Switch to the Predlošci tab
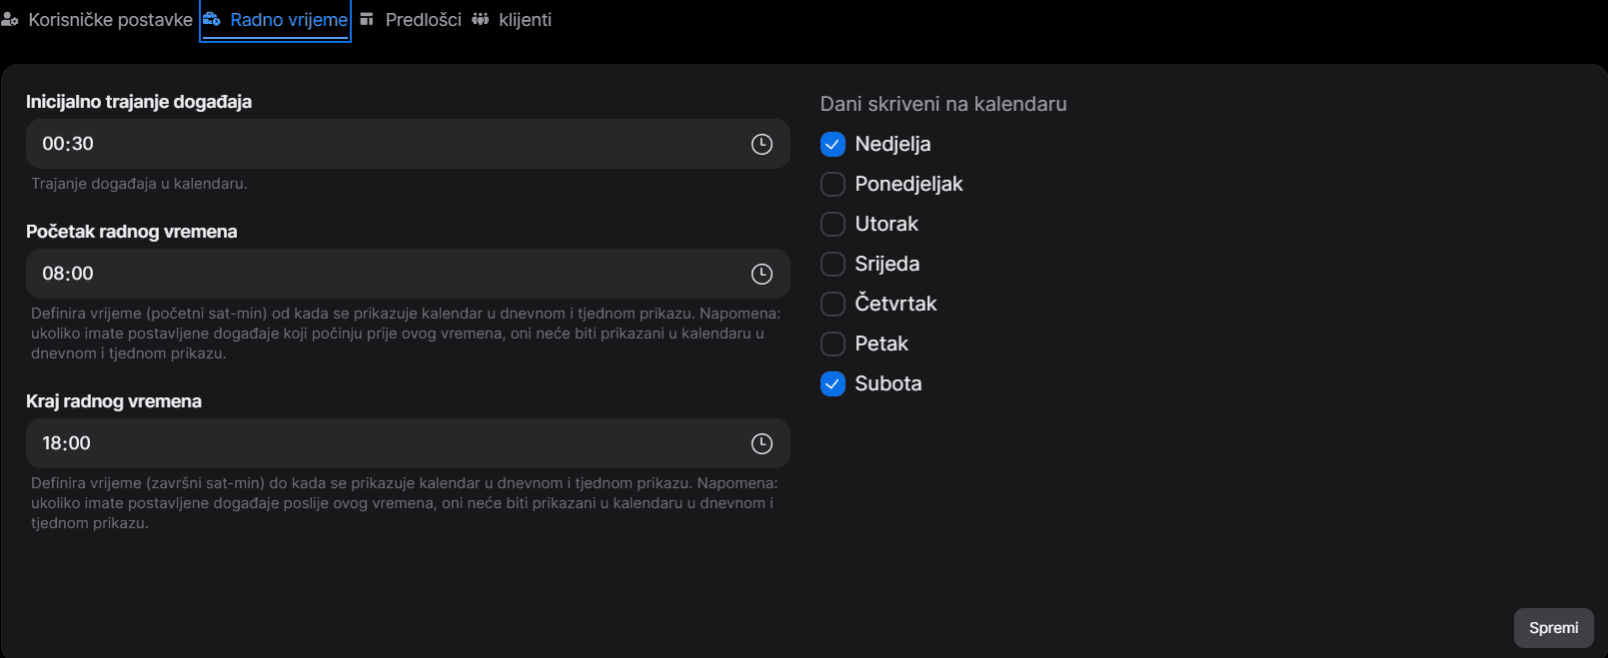Screen dimensions: 1608x658 pyautogui.click(x=423, y=20)
